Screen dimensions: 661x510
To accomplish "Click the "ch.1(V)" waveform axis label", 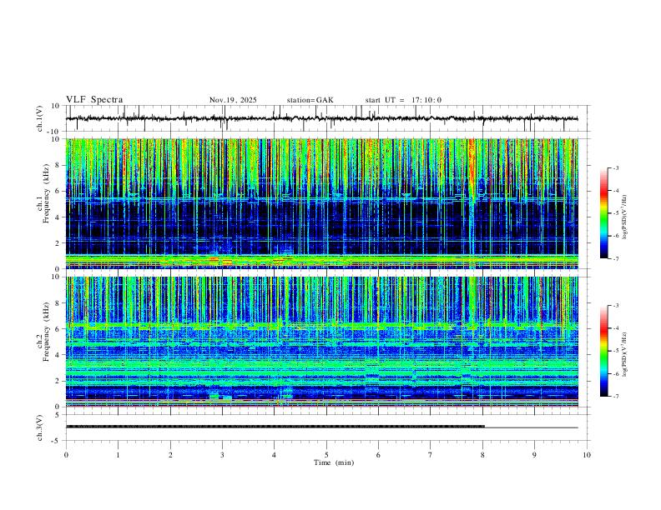I will pos(40,118).
